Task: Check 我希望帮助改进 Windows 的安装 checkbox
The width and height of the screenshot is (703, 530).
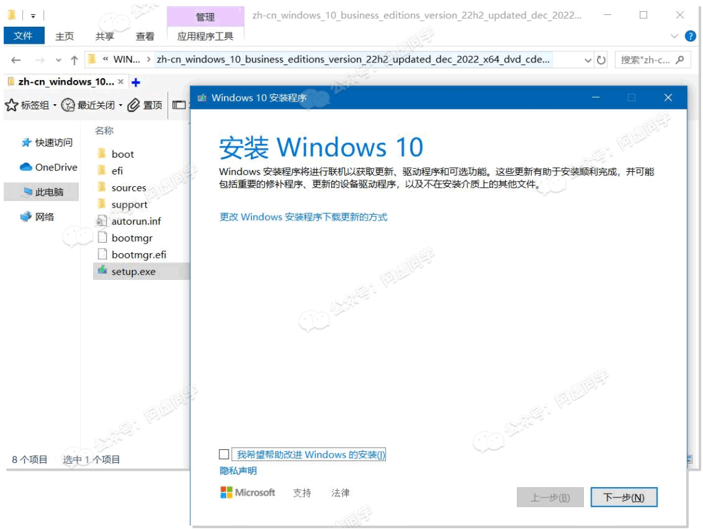Action: [x=224, y=454]
